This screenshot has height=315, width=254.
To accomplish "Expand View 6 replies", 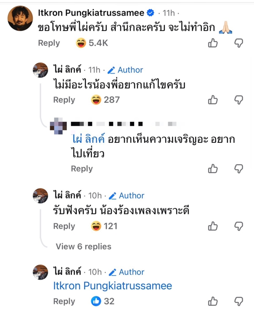I will tap(83, 246).
